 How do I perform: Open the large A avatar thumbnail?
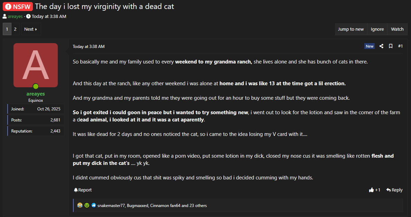tap(36, 65)
